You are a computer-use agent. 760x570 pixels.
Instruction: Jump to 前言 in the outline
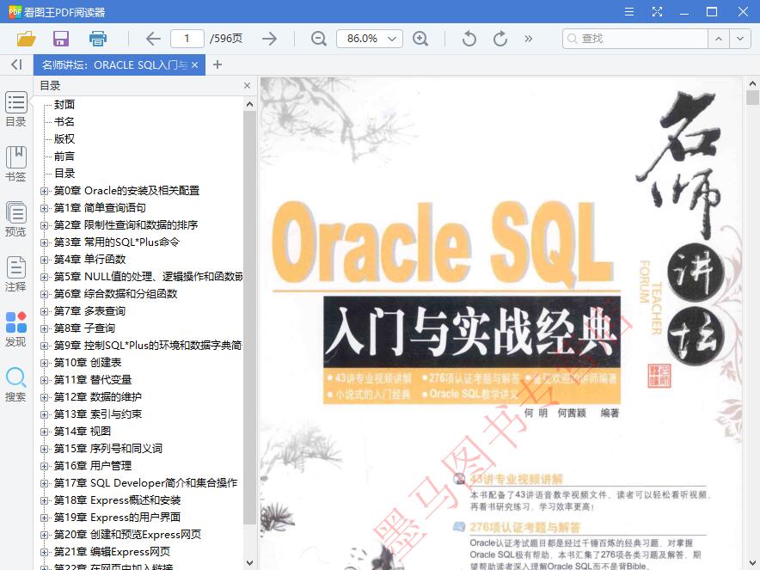click(x=64, y=156)
